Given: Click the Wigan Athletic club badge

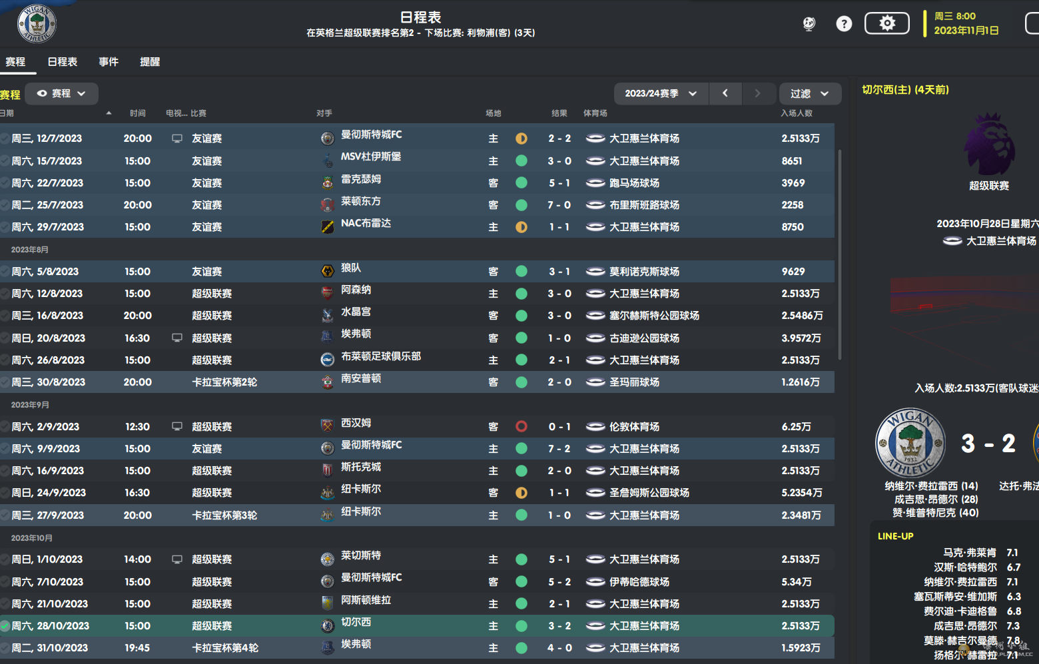Looking at the screenshot, I should click(x=37, y=23).
